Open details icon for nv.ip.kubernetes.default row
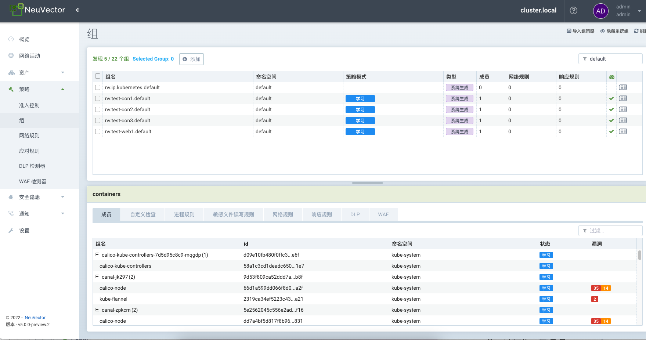646x340 pixels. pyautogui.click(x=622, y=87)
